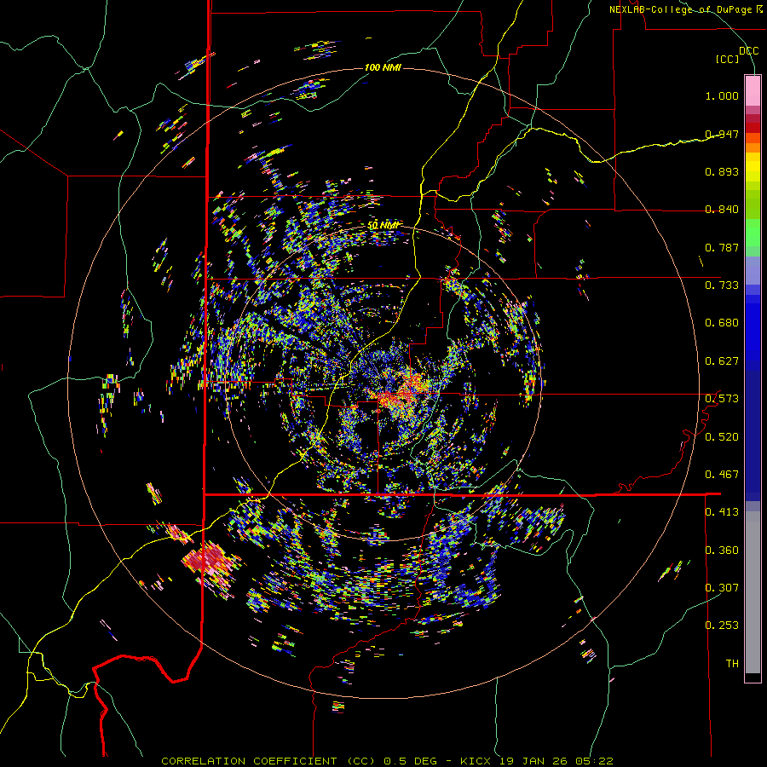Click the 0.467 scale value
767x767 pixels.
point(722,475)
